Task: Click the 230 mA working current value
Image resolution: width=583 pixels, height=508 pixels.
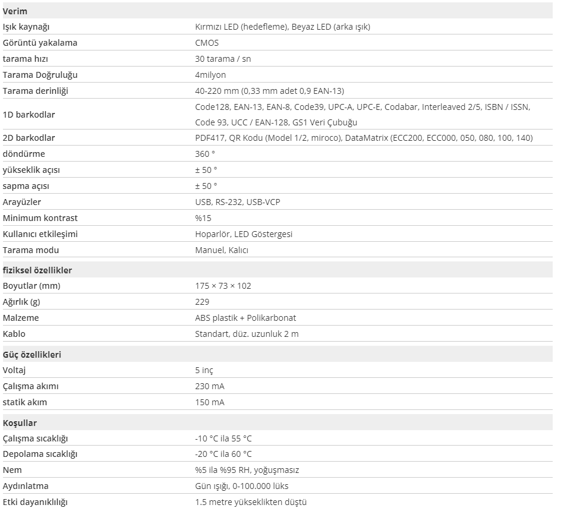Action: 210,386
